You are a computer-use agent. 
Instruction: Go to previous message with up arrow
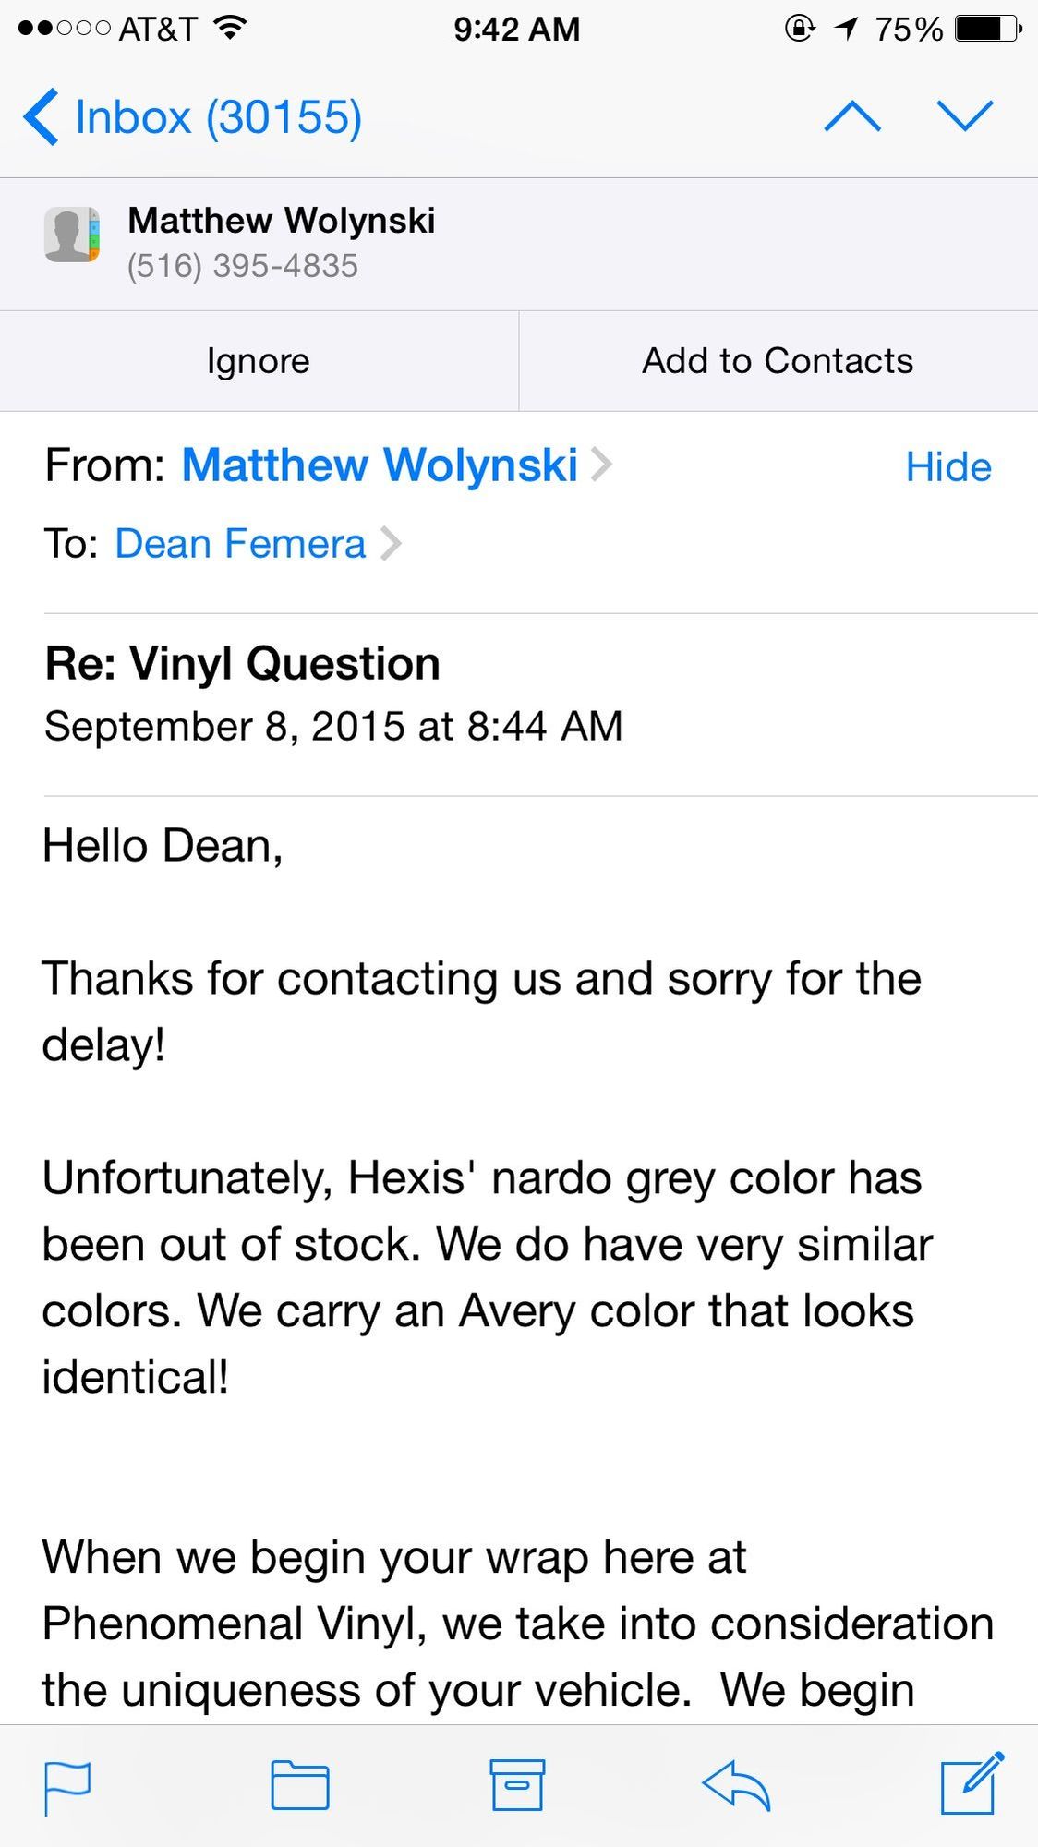pyautogui.click(x=851, y=116)
